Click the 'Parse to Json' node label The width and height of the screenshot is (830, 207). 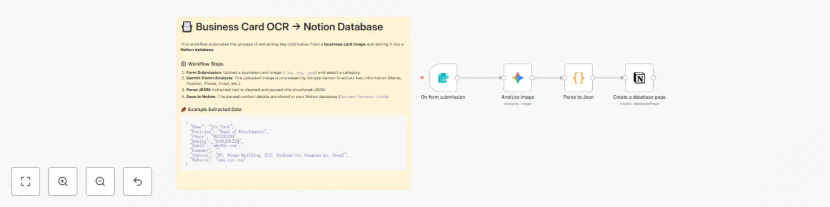[x=579, y=97]
